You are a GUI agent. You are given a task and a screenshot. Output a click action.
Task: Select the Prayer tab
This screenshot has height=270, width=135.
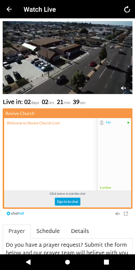pos(17,232)
